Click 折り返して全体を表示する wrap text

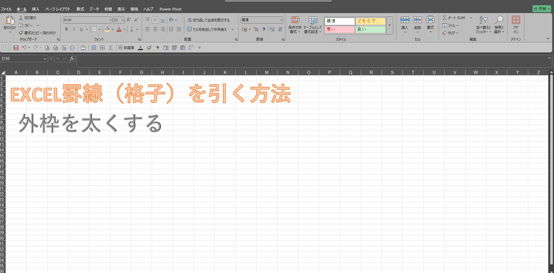(209, 20)
